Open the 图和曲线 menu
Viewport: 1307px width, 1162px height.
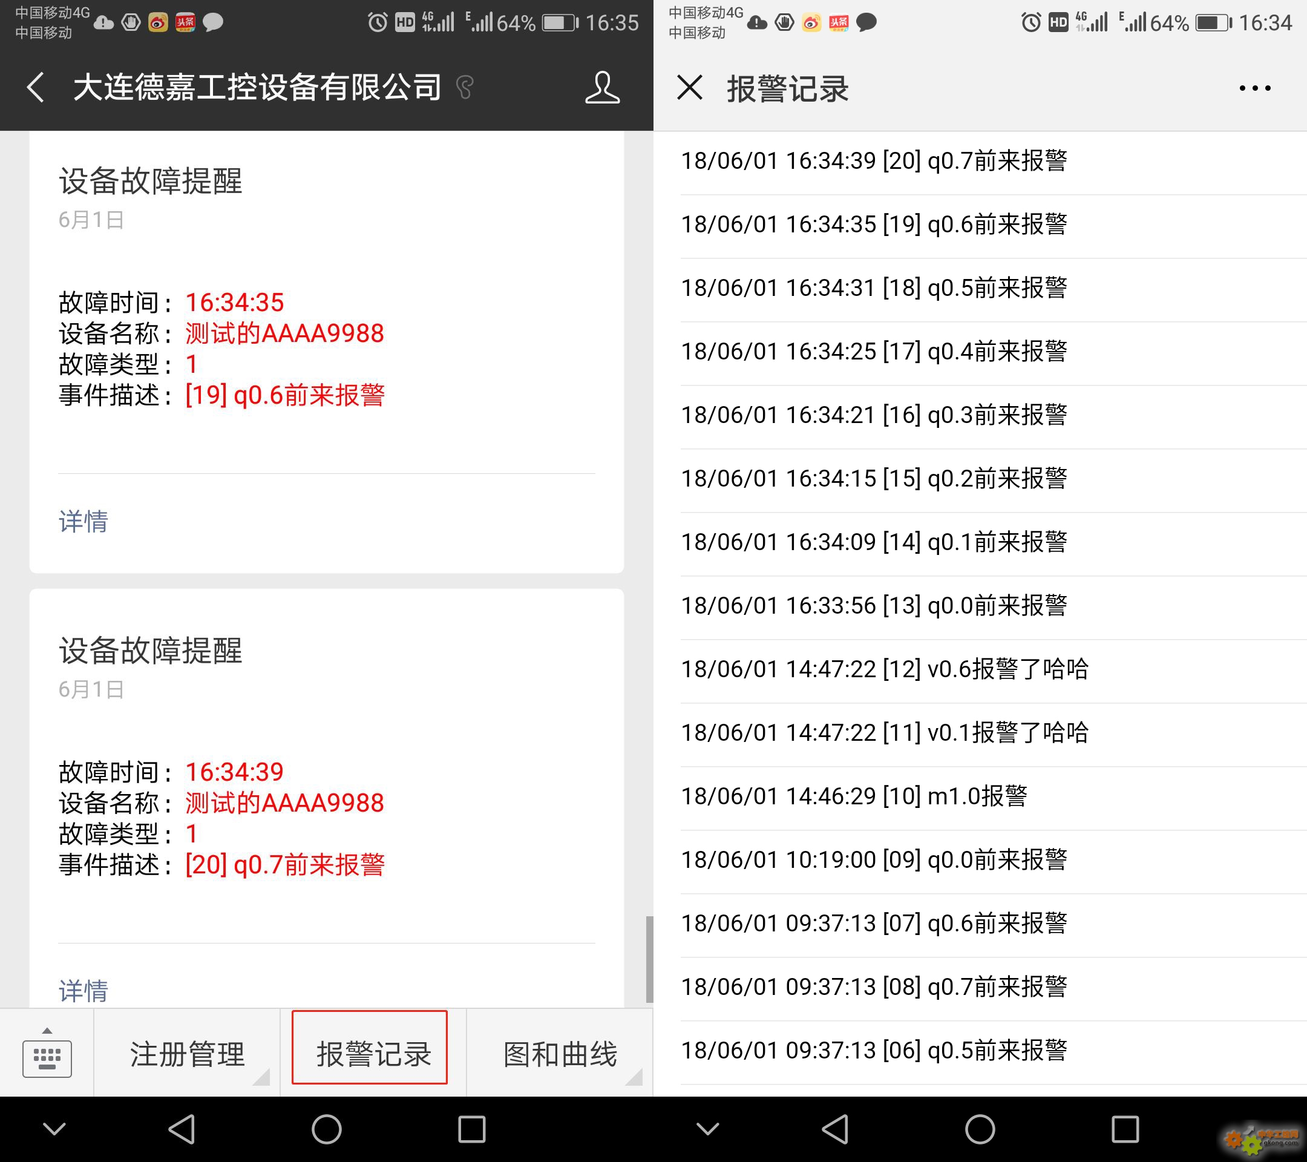coord(560,1054)
